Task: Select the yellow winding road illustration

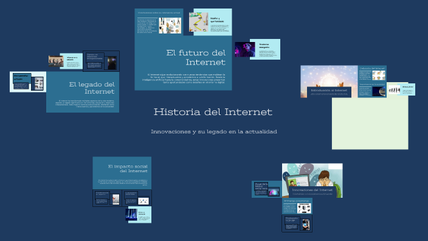Action: pos(198,22)
